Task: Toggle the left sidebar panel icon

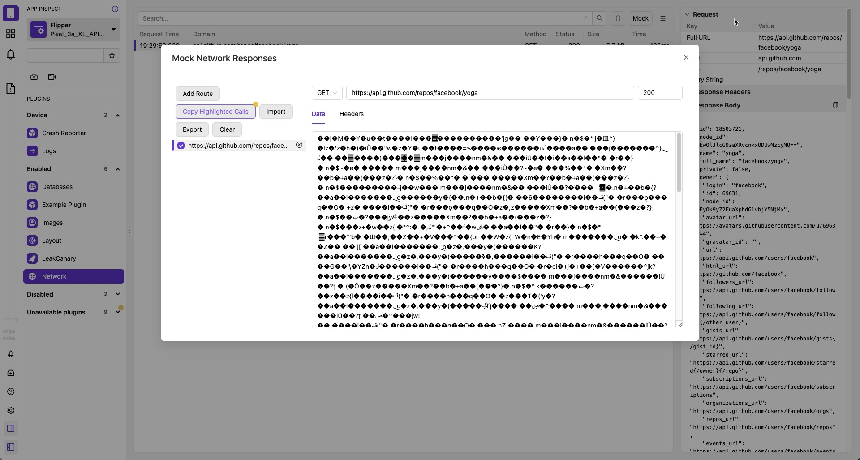Action: (11, 447)
